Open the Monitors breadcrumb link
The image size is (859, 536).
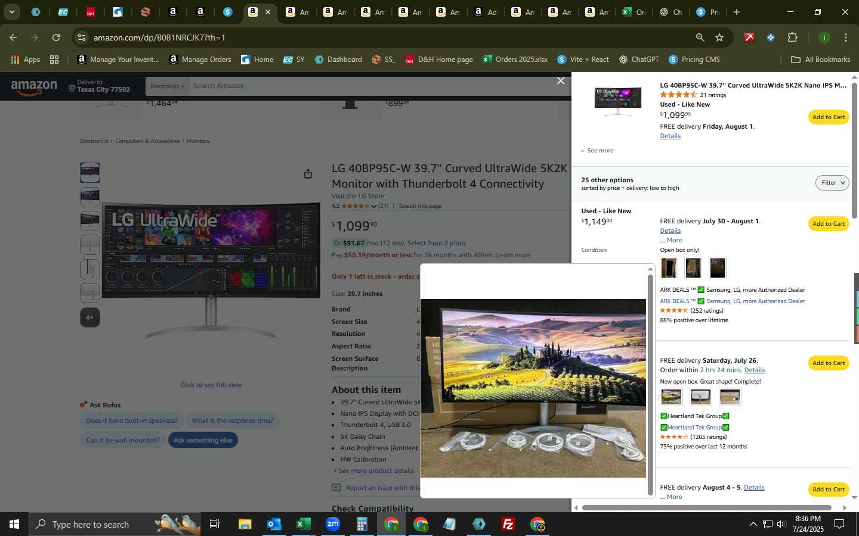(198, 141)
